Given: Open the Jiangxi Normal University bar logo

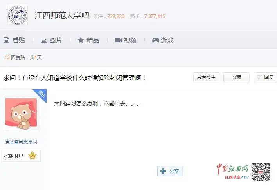Looking at the screenshot, I should [x=18, y=15].
